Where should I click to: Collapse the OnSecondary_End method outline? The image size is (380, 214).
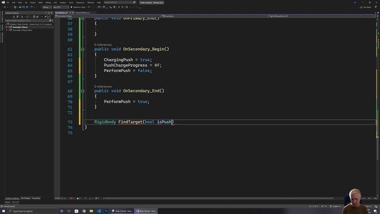(x=83, y=91)
